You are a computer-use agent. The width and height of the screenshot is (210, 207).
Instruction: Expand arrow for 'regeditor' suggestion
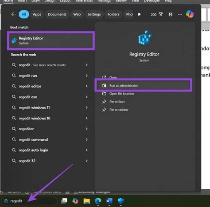pyautogui.click(x=87, y=129)
